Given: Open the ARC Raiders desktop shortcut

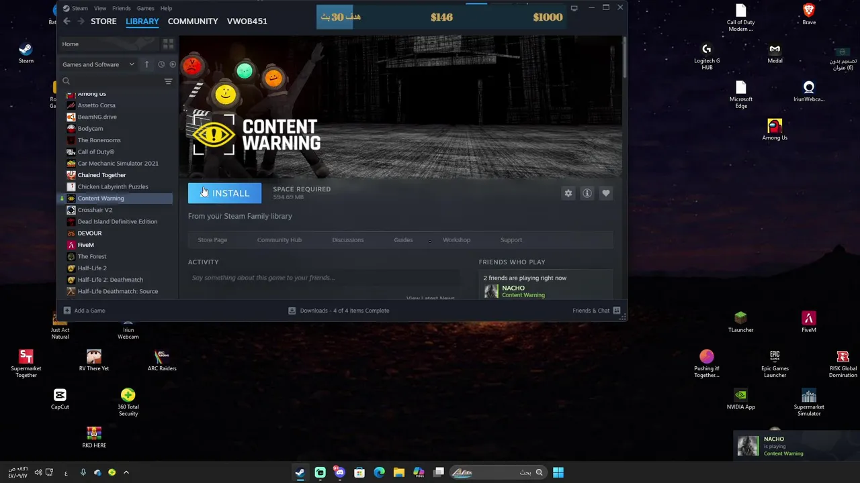Looking at the screenshot, I should [x=162, y=360].
